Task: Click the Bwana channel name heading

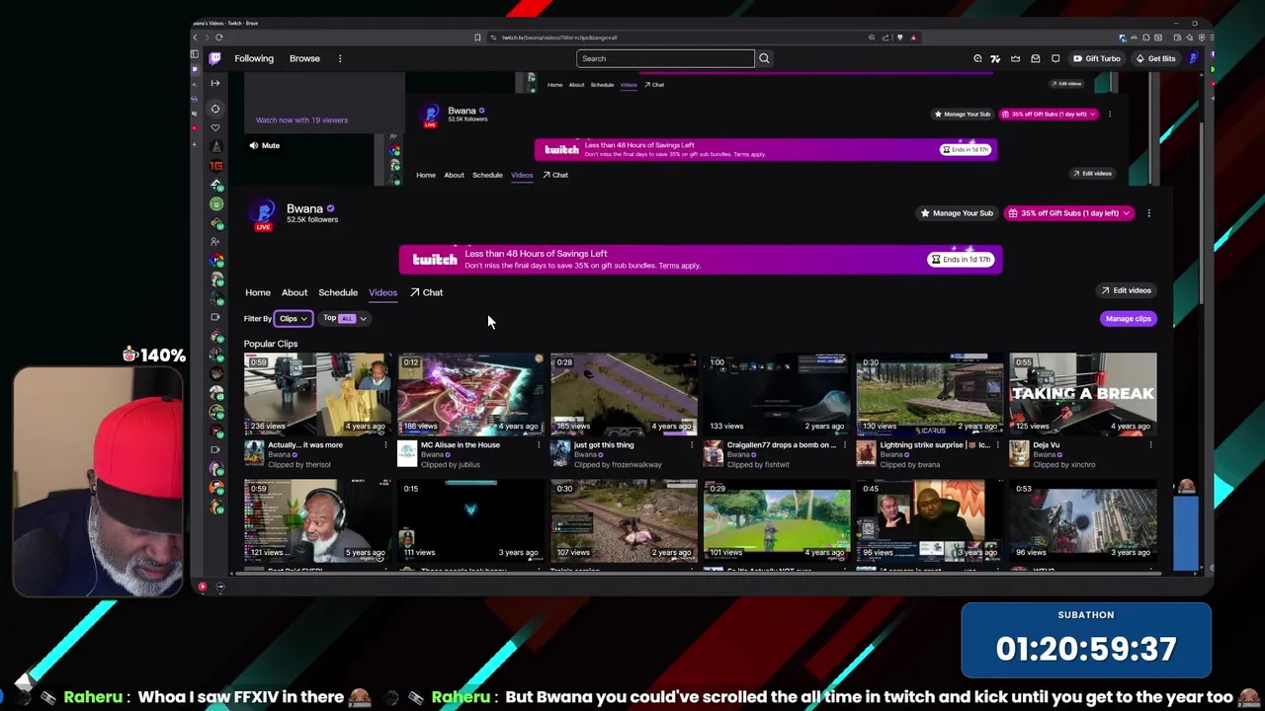Action: [304, 208]
